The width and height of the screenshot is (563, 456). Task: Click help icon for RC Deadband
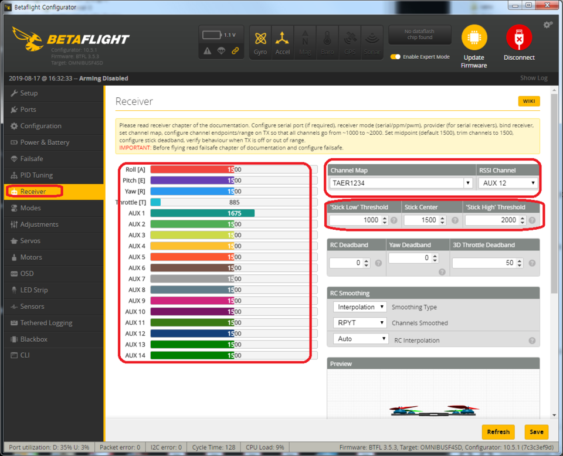(x=378, y=263)
